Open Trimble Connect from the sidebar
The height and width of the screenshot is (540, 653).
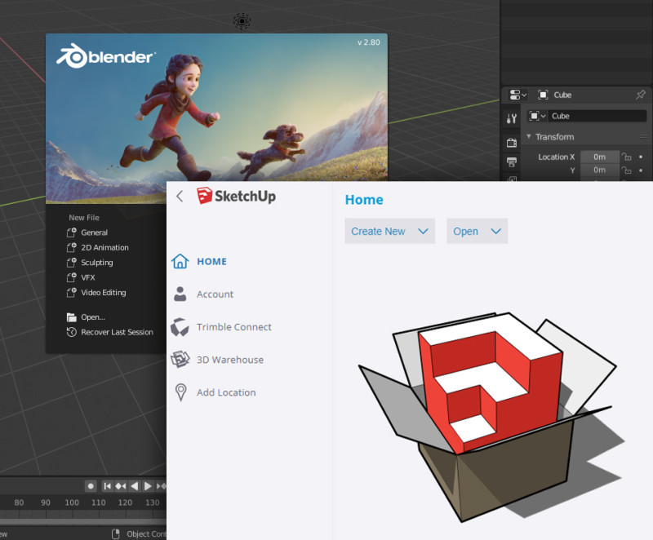221,327
